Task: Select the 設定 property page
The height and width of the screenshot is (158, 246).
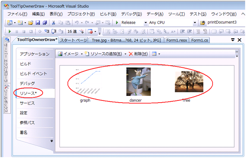Action: pos(35,113)
